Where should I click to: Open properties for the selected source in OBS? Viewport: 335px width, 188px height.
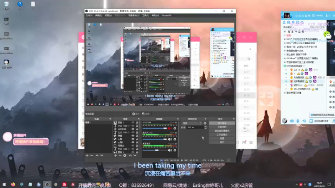point(136,114)
